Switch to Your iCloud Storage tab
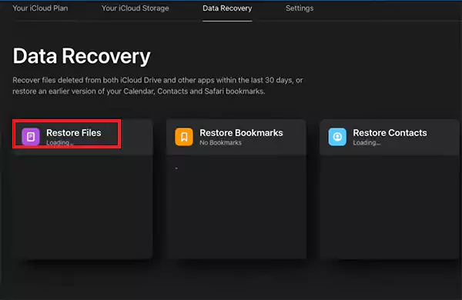 pos(136,8)
